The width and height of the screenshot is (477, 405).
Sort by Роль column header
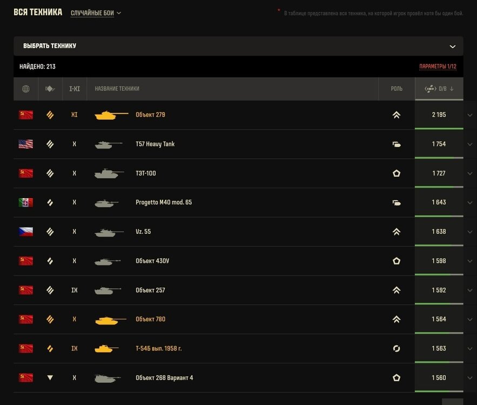[x=397, y=89]
